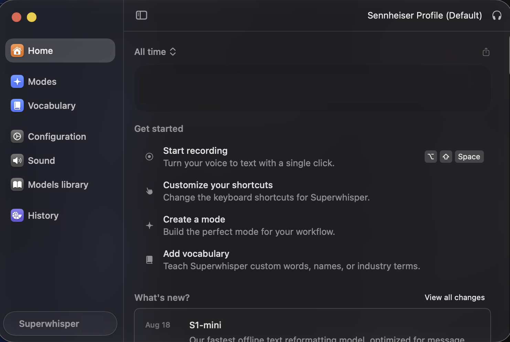Toggle the sidebar panel icon

pyautogui.click(x=141, y=15)
